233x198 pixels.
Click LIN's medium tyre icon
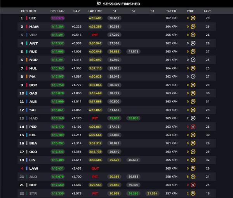click(x=193, y=160)
